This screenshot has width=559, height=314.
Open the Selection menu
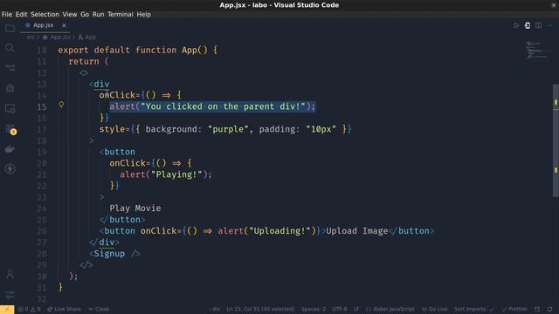[x=45, y=15]
